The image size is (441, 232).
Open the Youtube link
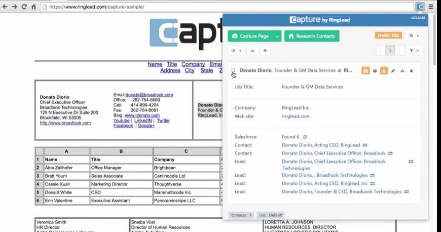point(122,121)
